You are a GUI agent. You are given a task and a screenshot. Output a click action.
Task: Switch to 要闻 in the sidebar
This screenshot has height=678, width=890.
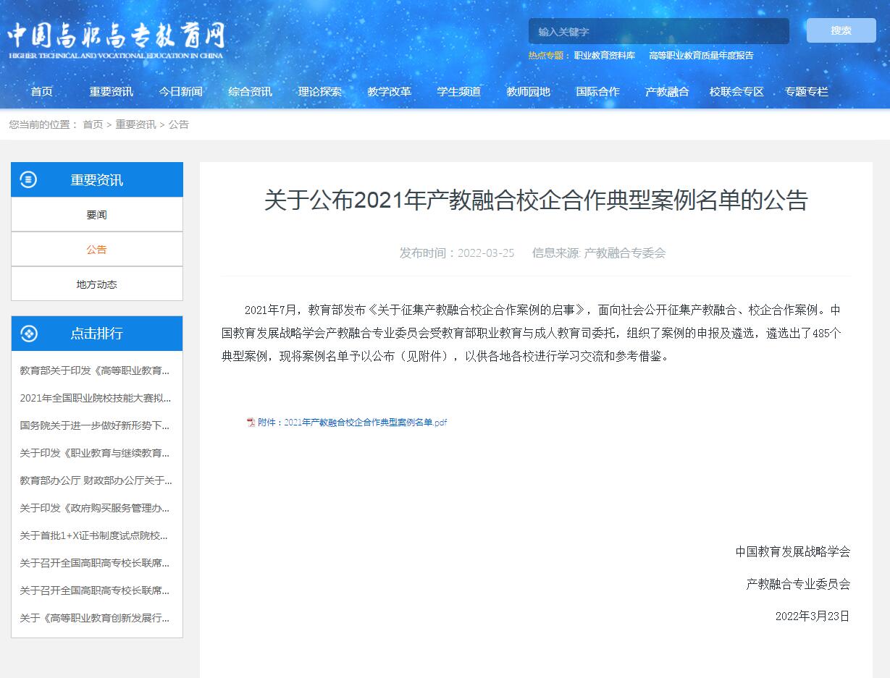click(96, 214)
